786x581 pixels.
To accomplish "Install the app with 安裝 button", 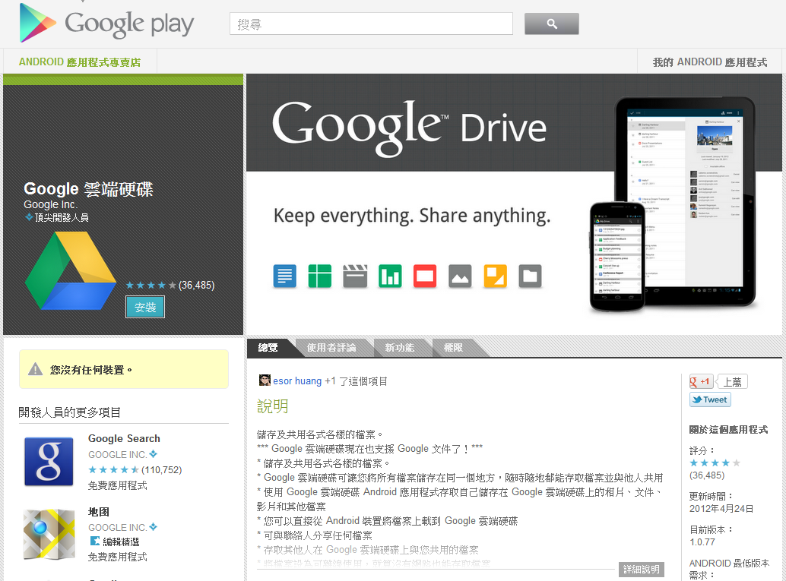I will pyautogui.click(x=145, y=307).
